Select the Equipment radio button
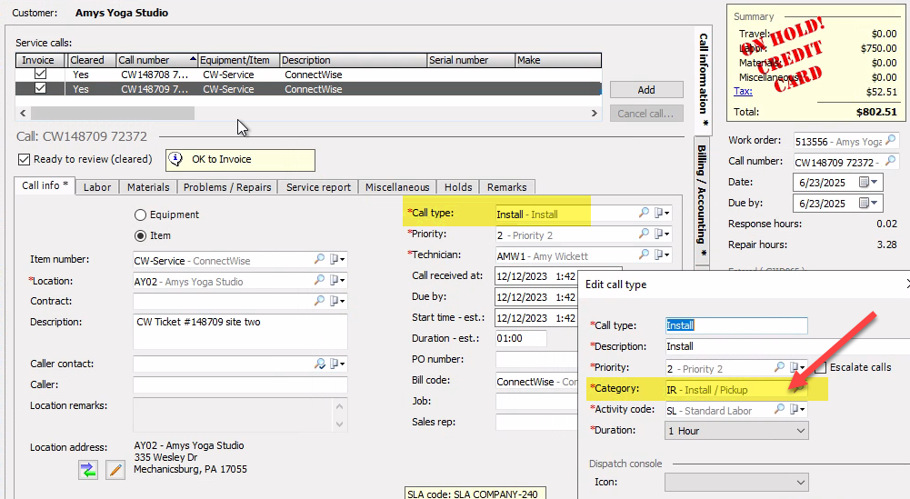 [x=140, y=215]
